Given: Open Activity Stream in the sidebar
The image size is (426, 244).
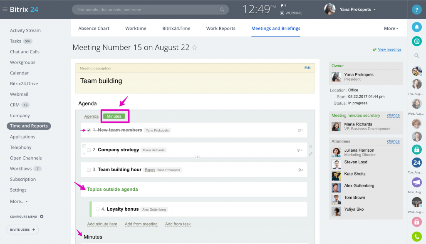Looking at the screenshot, I should 25,30.
